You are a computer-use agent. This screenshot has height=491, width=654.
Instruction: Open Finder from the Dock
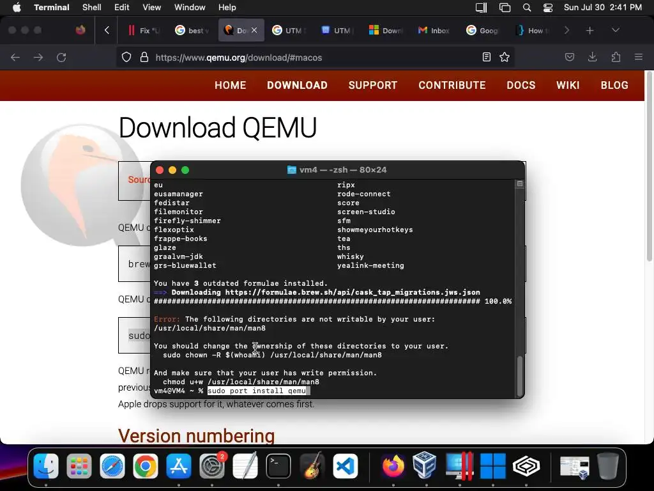[x=46, y=466]
